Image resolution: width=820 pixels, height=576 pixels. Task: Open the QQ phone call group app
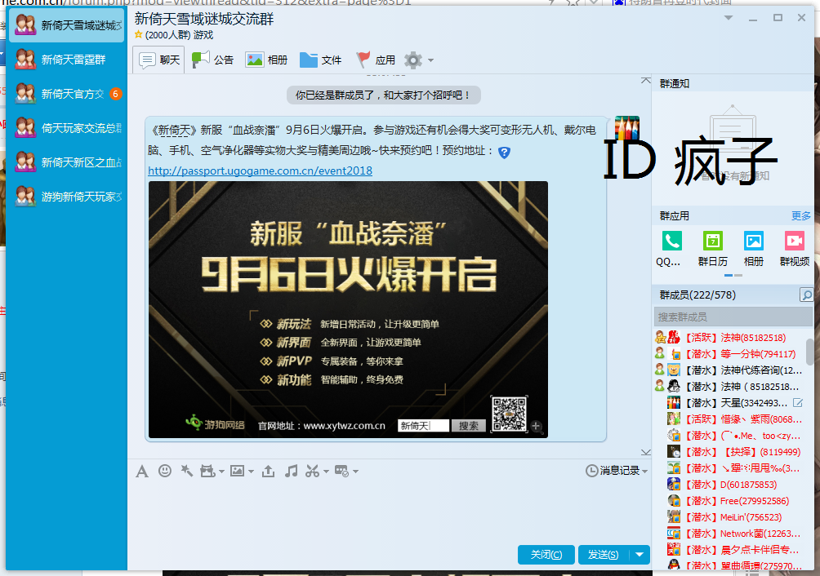pyautogui.click(x=671, y=249)
